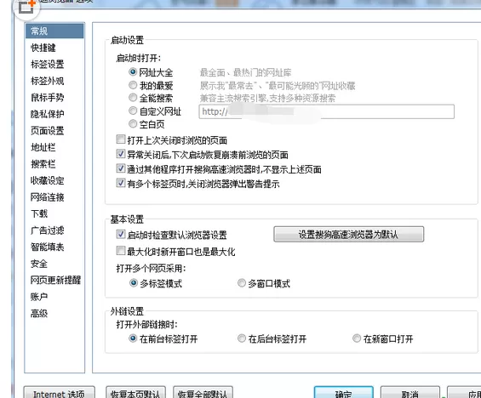Open the 标签设置 category
Image resolution: width=481 pixels, height=398 pixels.
click(47, 64)
